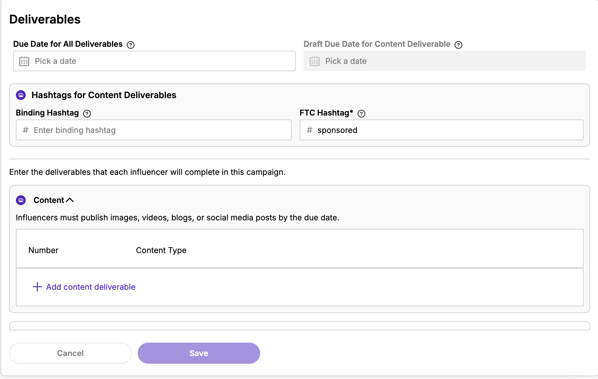
Task: Click calendar icon in Draft Due Date field
Action: point(315,61)
